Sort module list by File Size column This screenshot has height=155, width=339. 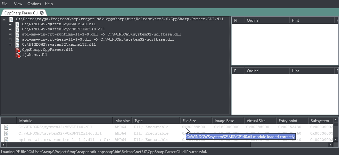click(x=196, y=121)
